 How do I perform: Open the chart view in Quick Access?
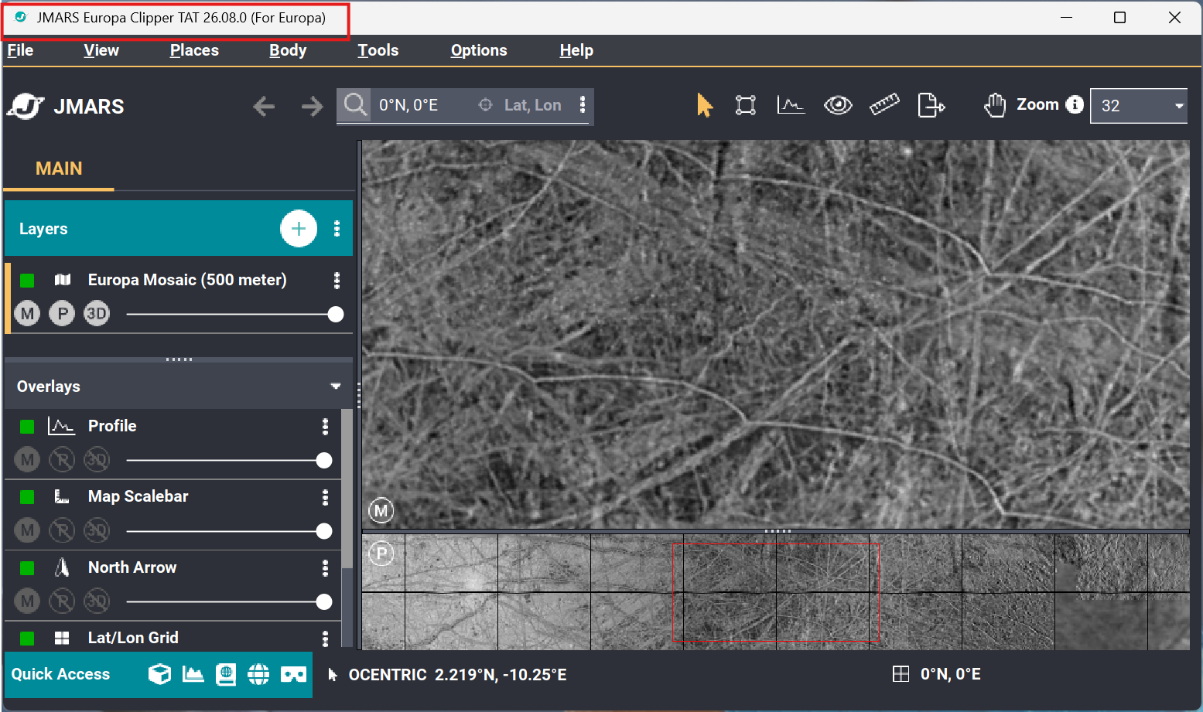coord(193,674)
